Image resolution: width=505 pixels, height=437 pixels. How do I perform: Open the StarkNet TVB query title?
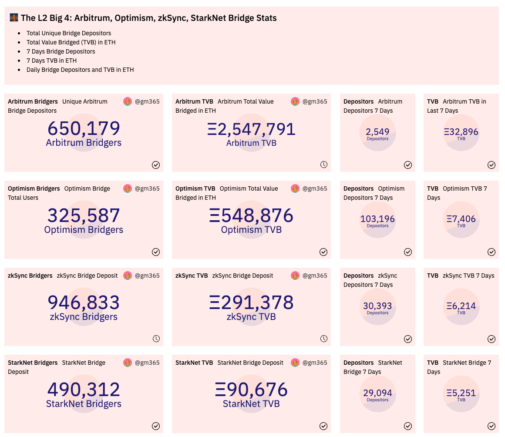coord(194,363)
